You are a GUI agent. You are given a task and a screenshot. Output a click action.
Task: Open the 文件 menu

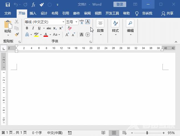8,13
